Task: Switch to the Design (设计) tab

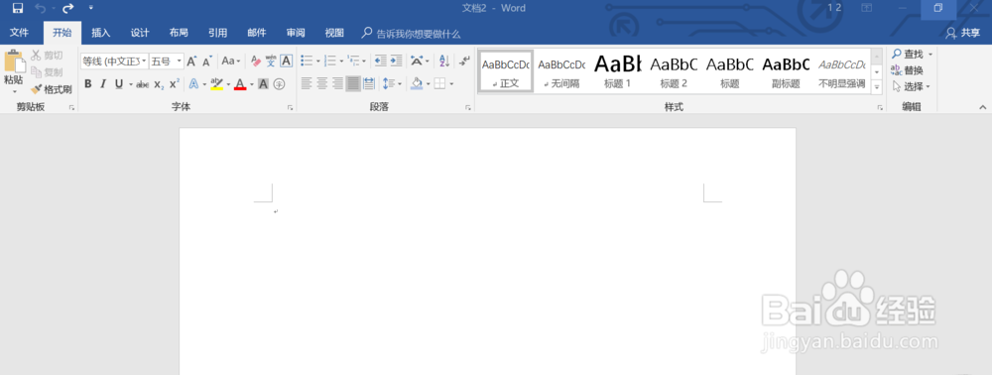Action: click(140, 33)
